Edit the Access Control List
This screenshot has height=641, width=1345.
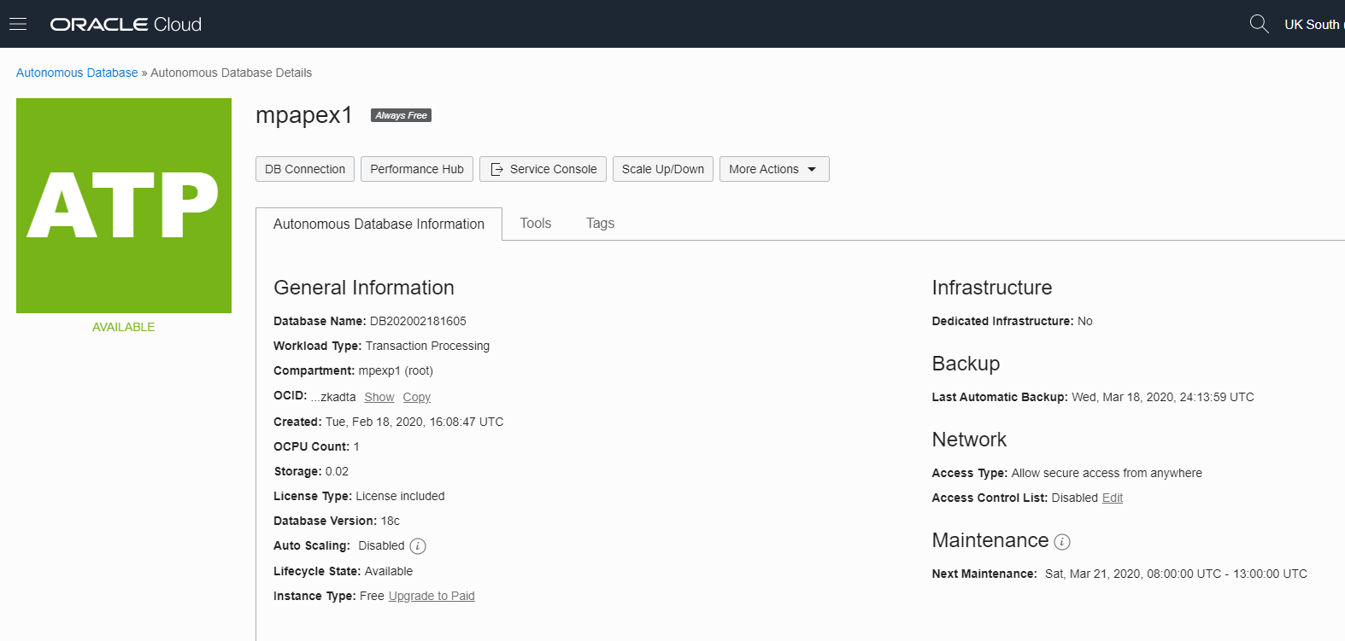pyautogui.click(x=1113, y=498)
